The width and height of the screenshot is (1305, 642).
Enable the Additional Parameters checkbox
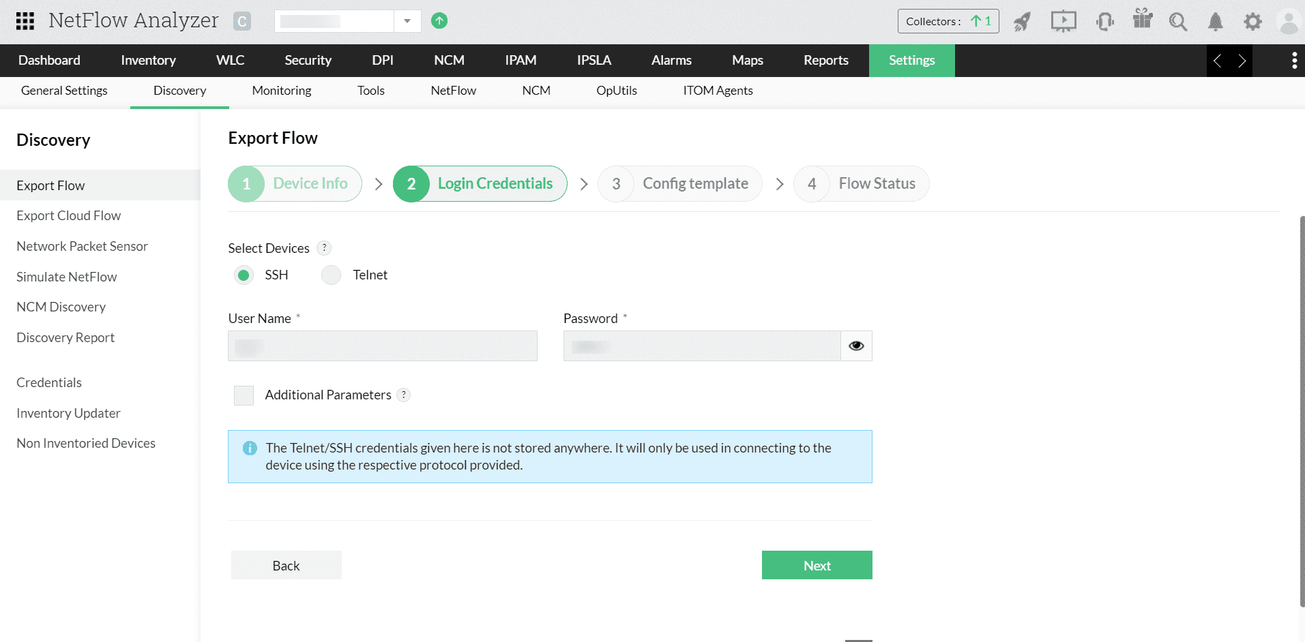244,395
